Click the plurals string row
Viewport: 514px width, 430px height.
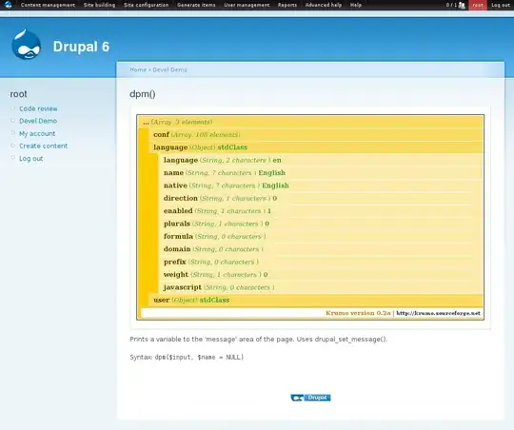pos(321,224)
